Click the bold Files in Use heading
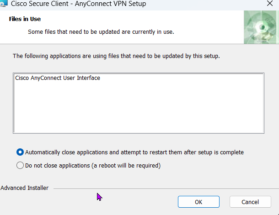279x215 pixels. coord(25,20)
